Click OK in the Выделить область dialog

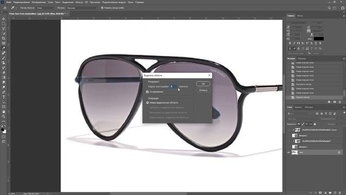(x=203, y=84)
